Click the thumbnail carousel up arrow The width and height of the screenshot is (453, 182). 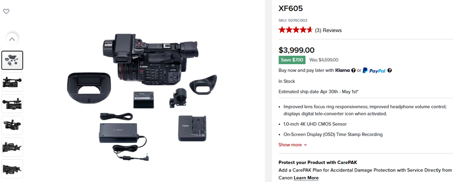[12, 39]
